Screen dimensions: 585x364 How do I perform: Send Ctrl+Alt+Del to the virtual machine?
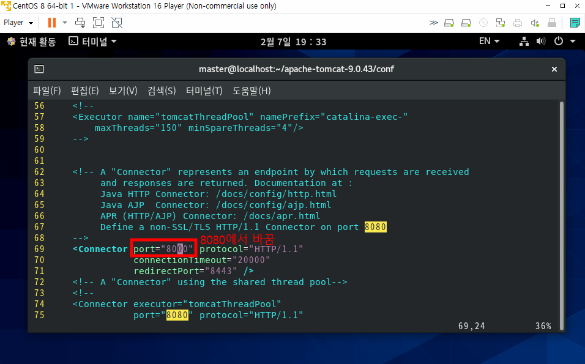(80, 23)
